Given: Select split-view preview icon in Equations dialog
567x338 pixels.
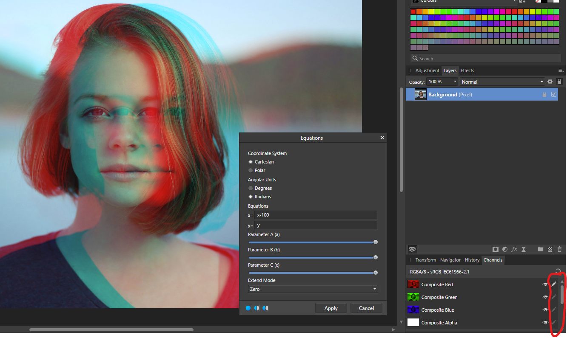Looking at the screenshot, I should coord(257,308).
